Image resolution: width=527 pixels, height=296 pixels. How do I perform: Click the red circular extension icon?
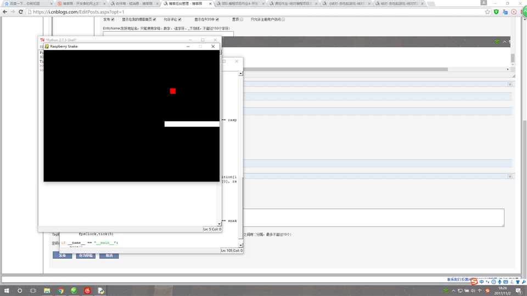(514, 12)
